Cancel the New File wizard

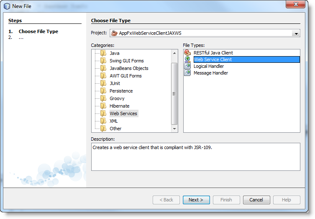pyautogui.click(x=256, y=200)
